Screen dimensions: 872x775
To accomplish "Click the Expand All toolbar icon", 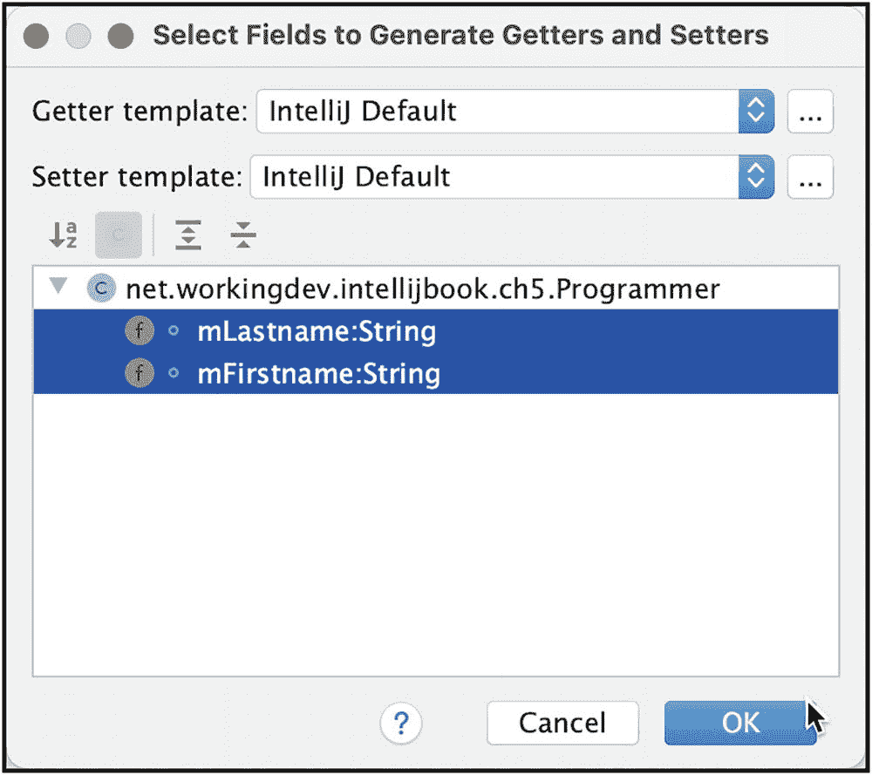I will click(188, 235).
